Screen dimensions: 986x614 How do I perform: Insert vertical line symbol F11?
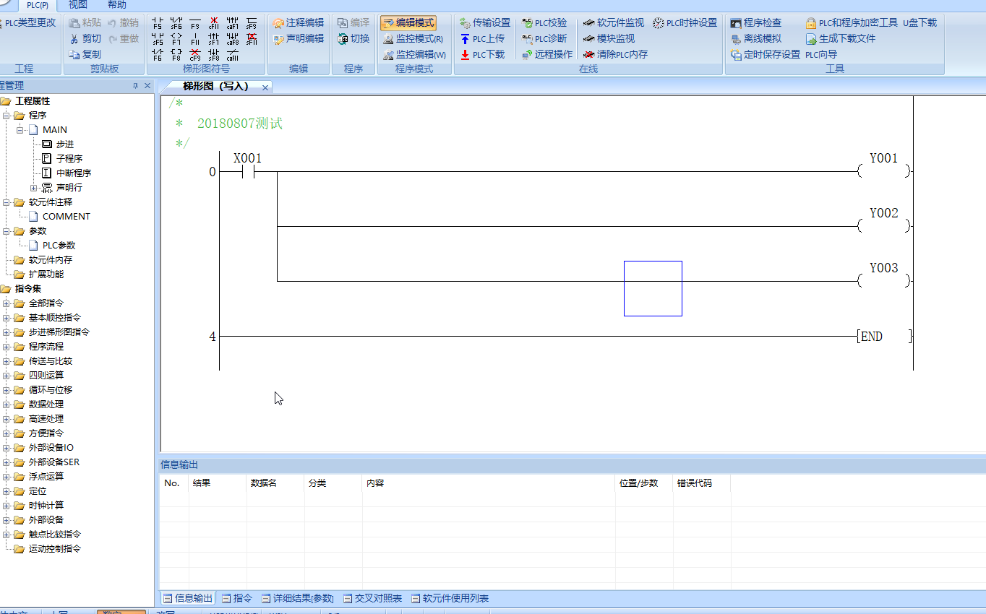195,39
